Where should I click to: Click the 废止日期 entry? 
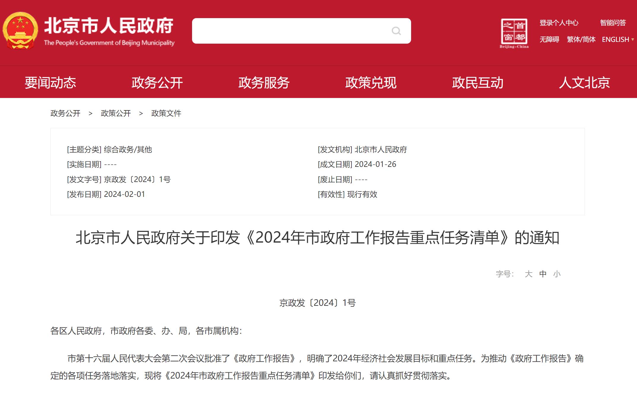pyautogui.click(x=343, y=179)
